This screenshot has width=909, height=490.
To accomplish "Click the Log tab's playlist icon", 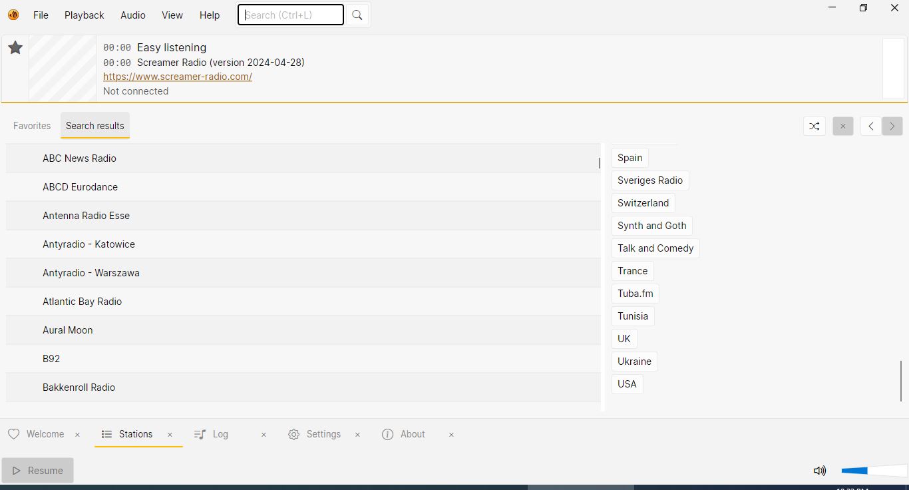I will (x=200, y=434).
